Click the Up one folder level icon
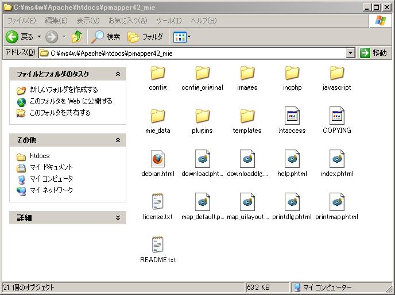The width and height of the screenshot is (395, 295). [76, 37]
